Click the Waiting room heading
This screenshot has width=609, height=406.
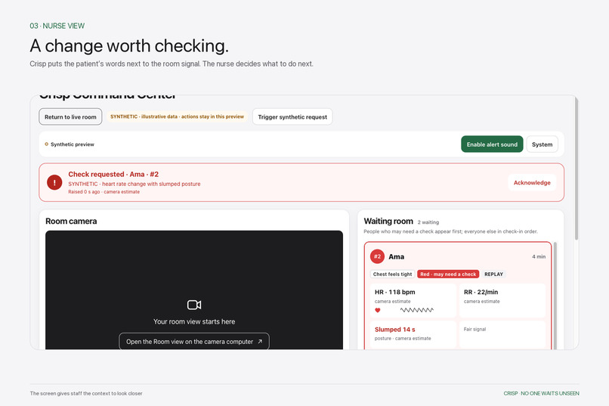(388, 221)
